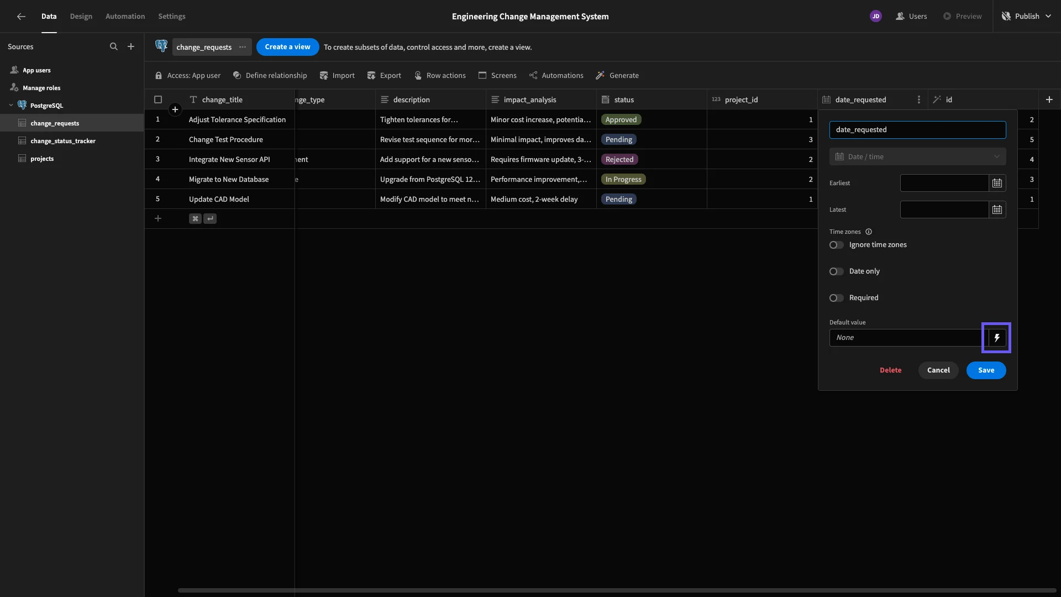Image resolution: width=1061 pixels, height=597 pixels.
Task: Add a new column with plus icon
Action: pos(1049,99)
